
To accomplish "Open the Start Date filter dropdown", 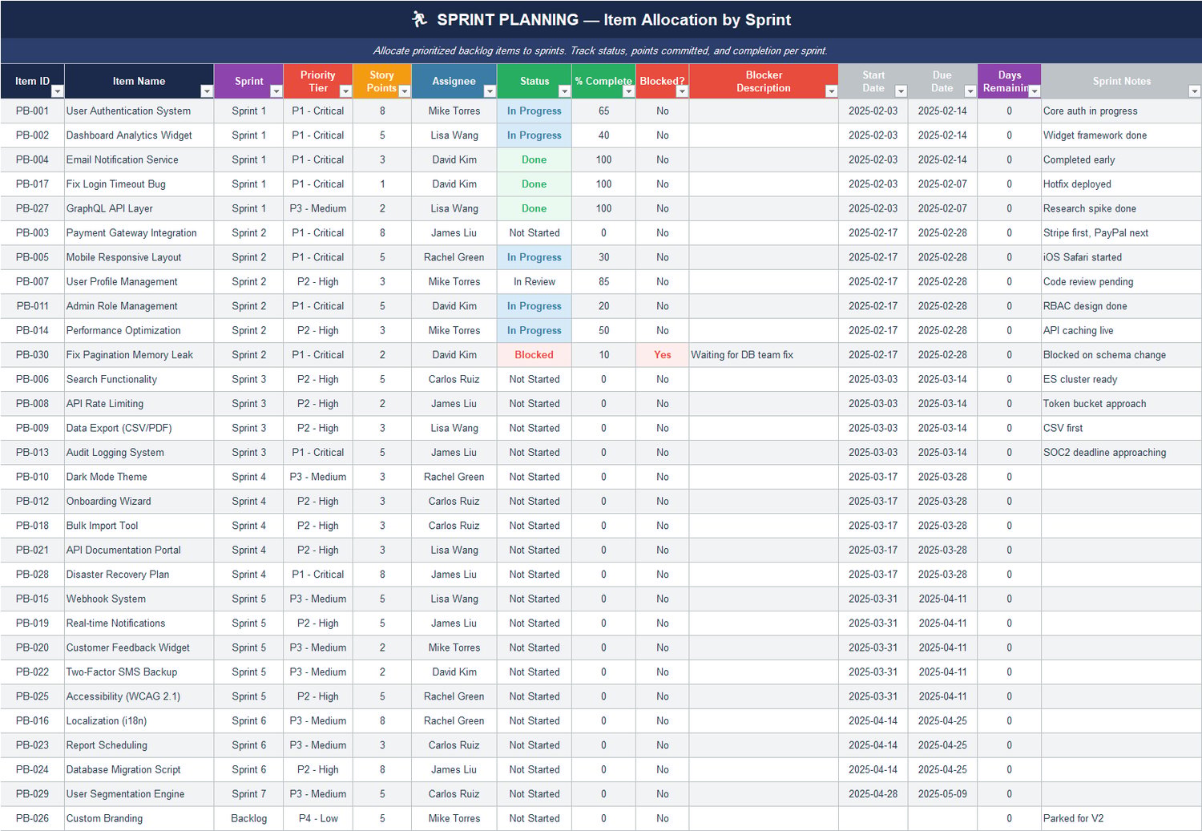I will (901, 91).
